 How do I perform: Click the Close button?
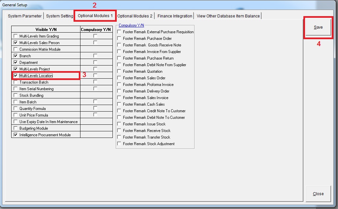318,194
